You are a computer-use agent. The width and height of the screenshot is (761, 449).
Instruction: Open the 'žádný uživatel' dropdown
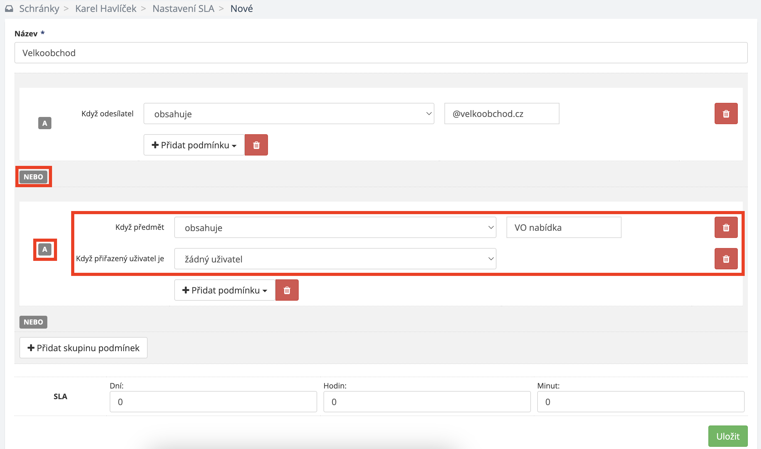335,259
